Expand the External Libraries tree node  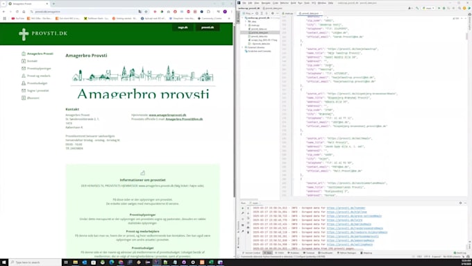coord(243,47)
